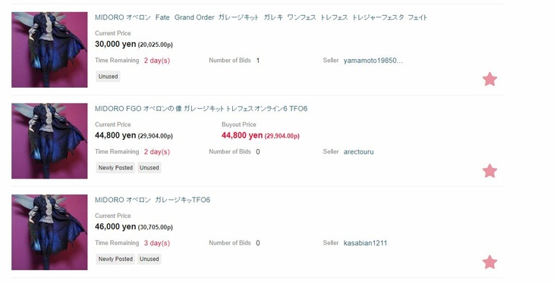Click Newly Posted tag on arectouru listing
Screen dimensions: 554x283
(115, 168)
